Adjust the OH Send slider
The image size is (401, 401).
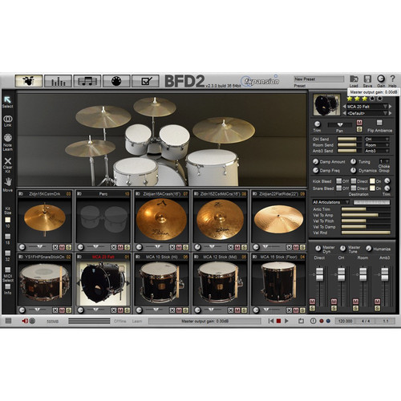tap(349, 139)
